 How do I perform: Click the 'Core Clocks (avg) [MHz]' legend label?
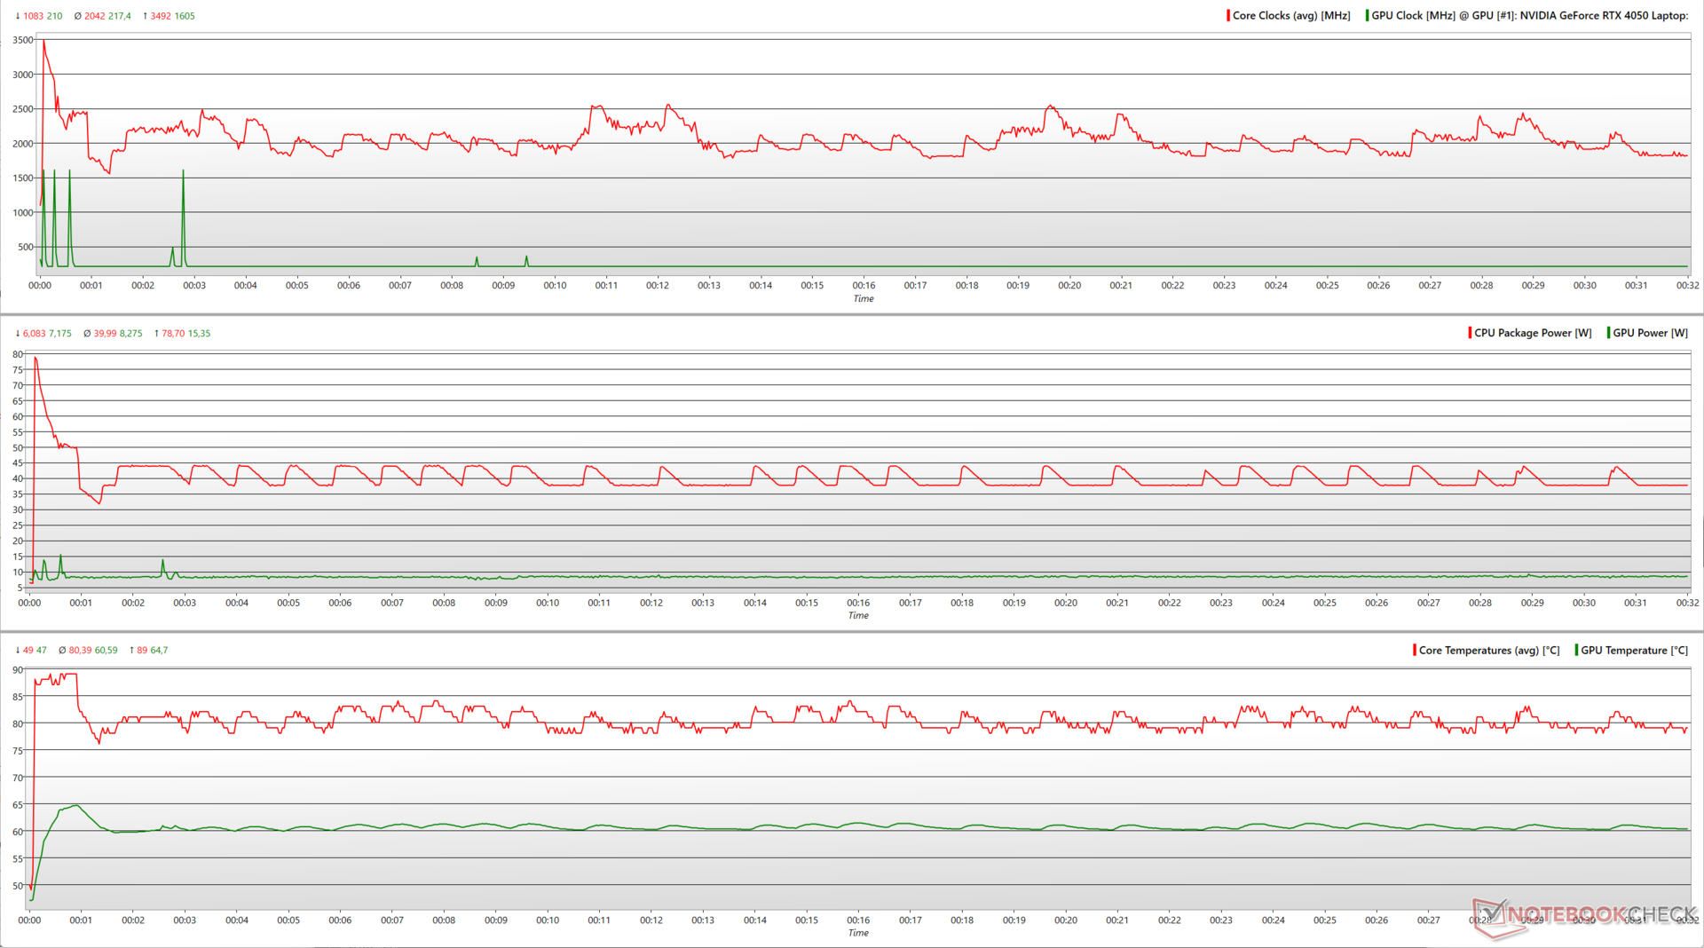click(1291, 15)
